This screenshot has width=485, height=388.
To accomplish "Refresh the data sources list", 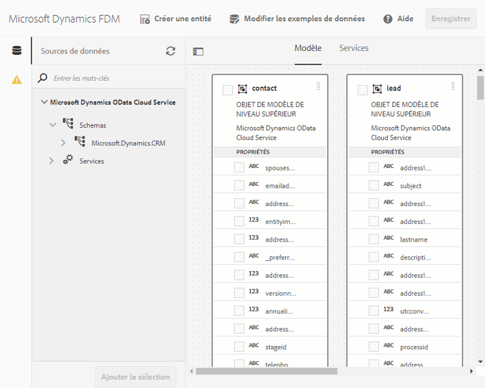I will coord(171,51).
